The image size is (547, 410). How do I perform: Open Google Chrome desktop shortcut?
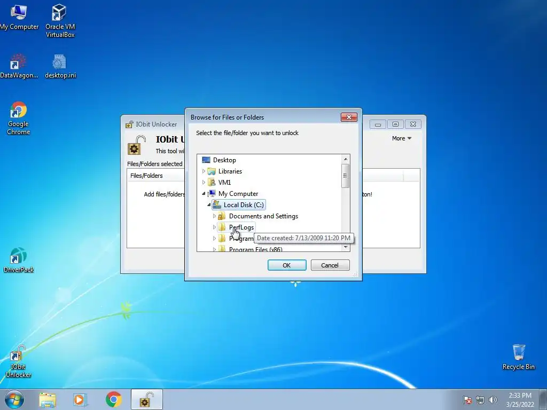pos(19,118)
